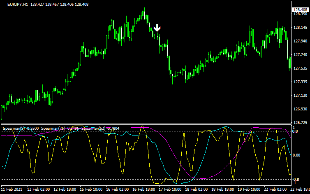The image size is (310, 194).
Task: Click the -0.8 level on indicator scale
Action: coord(295,180)
